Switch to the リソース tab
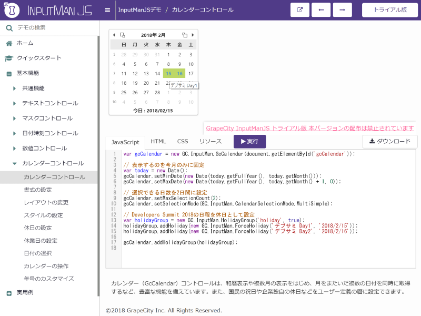 click(210, 141)
